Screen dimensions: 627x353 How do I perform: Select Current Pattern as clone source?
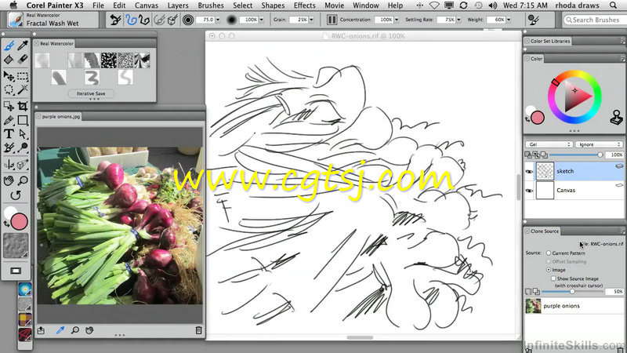tap(549, 253)
